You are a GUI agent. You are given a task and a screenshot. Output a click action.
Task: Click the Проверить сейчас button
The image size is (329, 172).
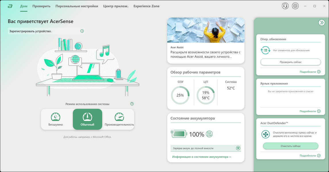(290, 62)
